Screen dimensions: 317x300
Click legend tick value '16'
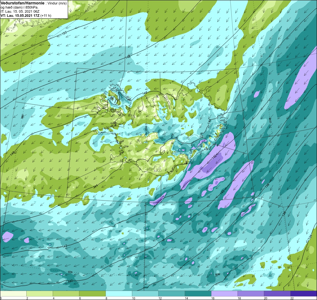213,298
